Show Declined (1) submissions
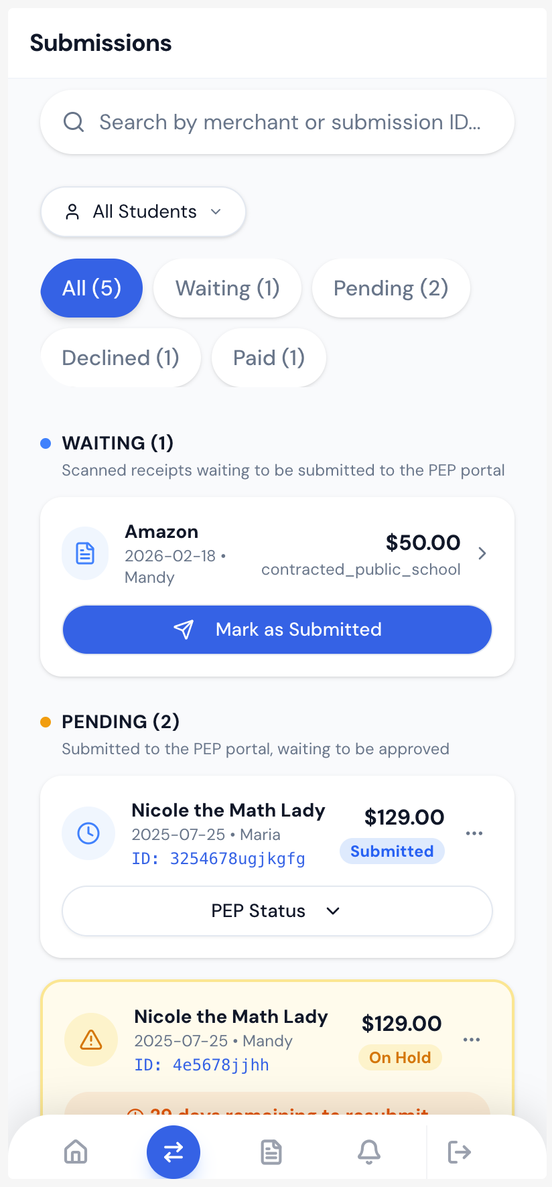 tap(121, 358)
